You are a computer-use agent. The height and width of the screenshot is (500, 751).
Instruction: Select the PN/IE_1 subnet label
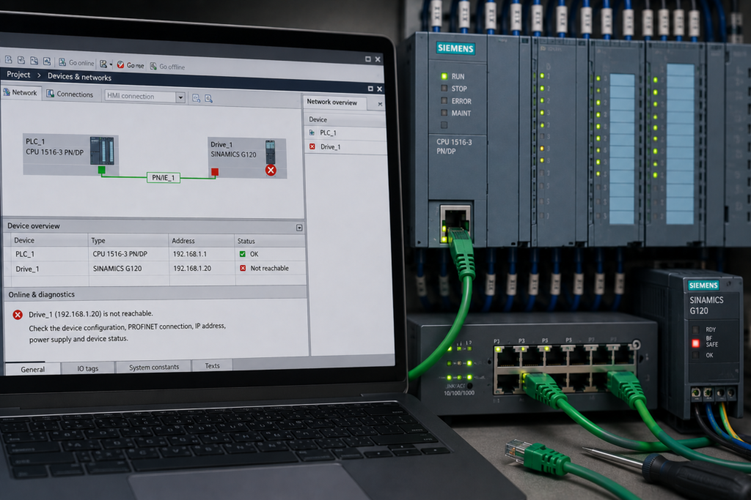[164, 178]
